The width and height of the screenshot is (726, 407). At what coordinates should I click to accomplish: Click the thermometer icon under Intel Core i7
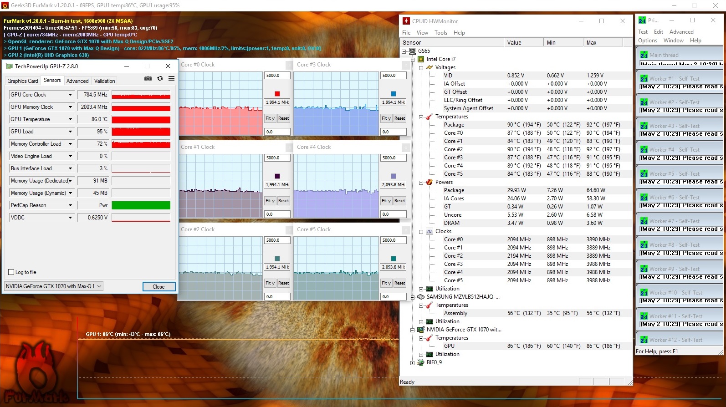[429, 117]
